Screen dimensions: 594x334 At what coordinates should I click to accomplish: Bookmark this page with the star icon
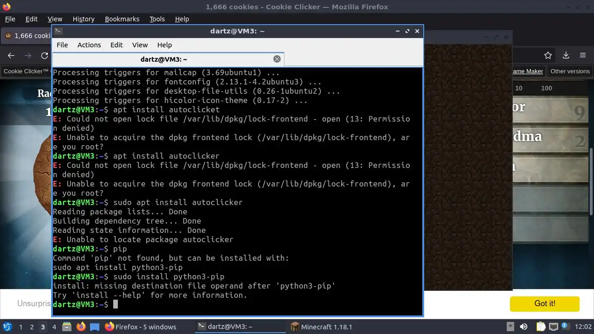pos(548,55)
